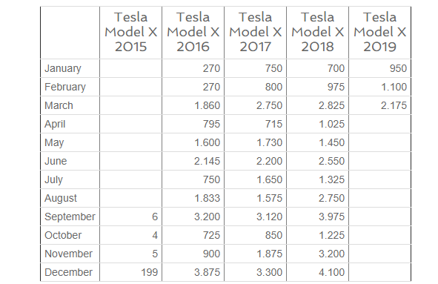Select the Tesla Model X 2015 column header
Screen dimensions: 438x284
point(130,33)
